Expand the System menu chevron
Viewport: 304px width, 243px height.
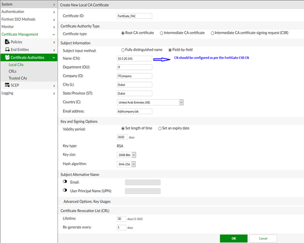pyautogui.click(x=54, y=4)
